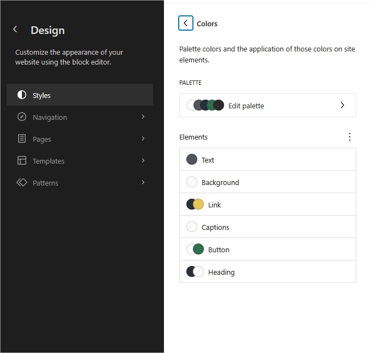370x353 pixels.
Task: Open the Background color element
Action: [x=267, y=182]
